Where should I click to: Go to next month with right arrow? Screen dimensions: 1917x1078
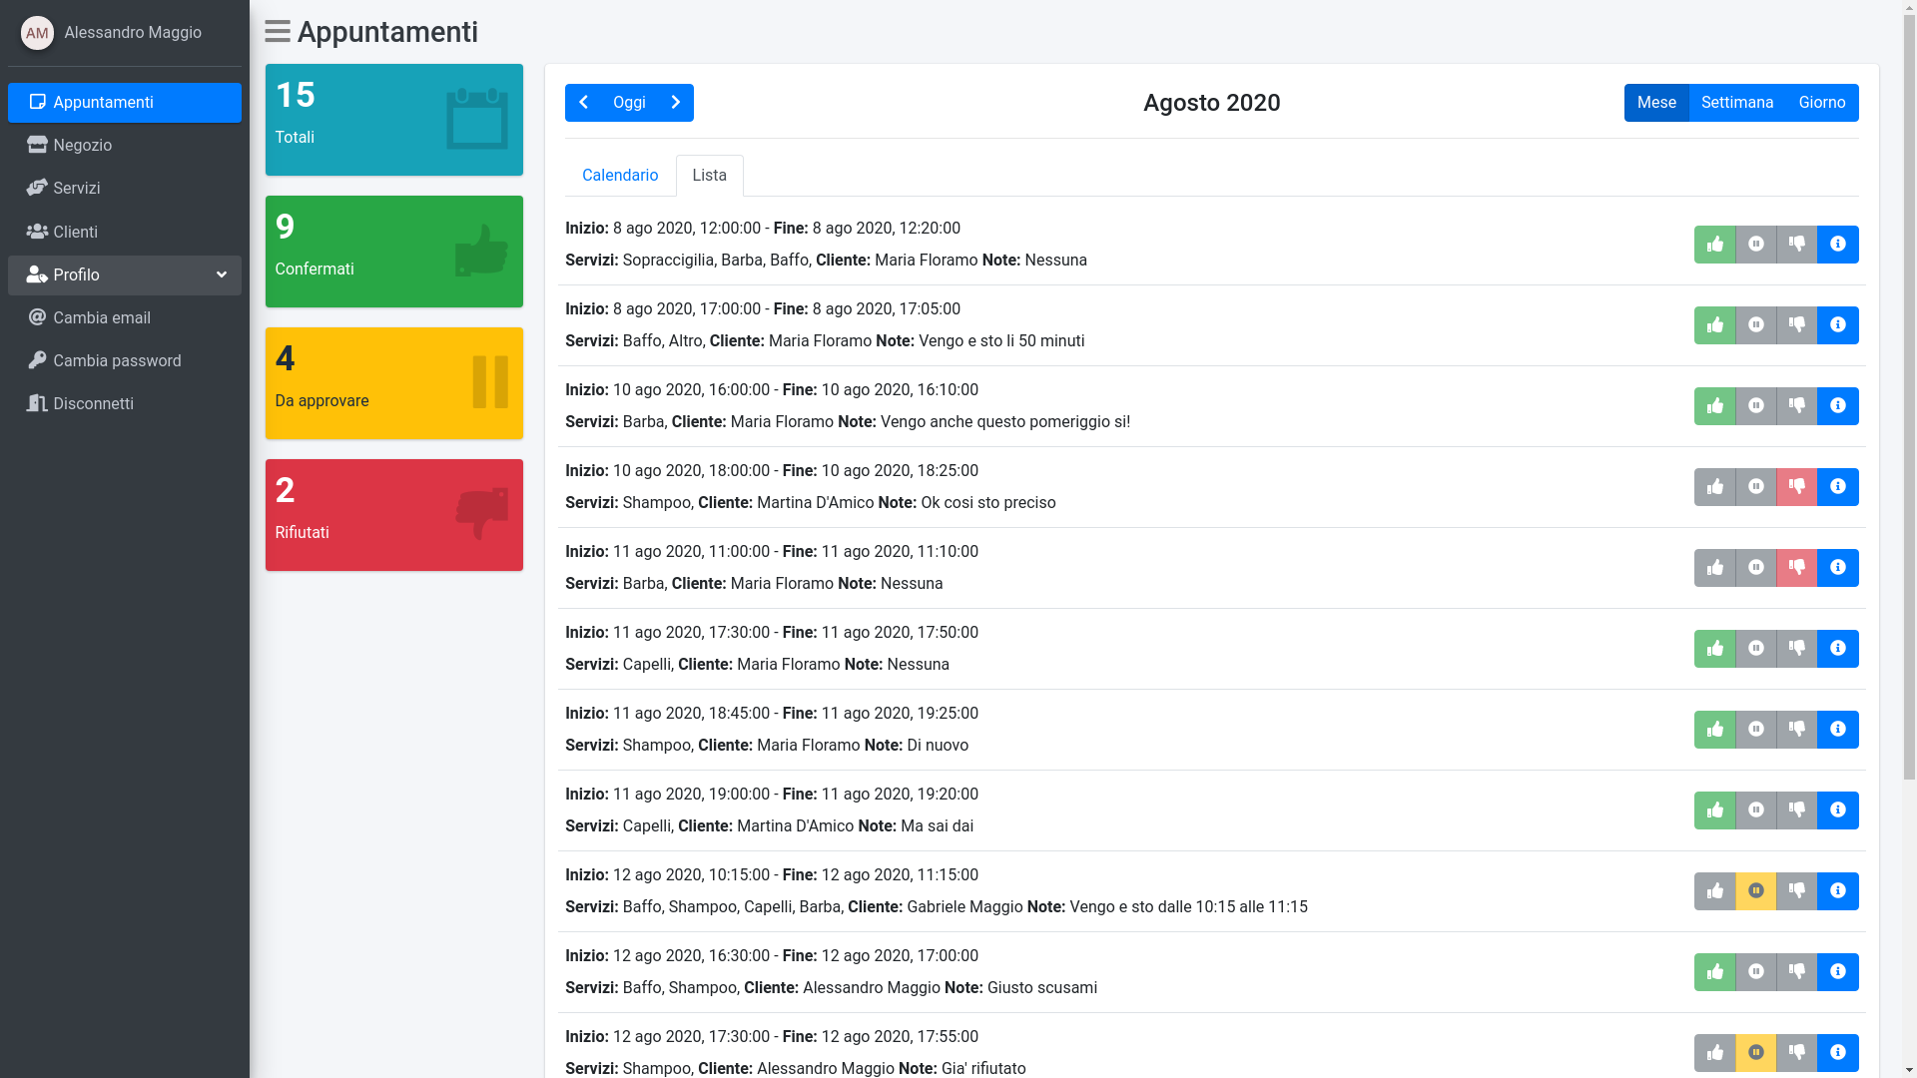676,103
